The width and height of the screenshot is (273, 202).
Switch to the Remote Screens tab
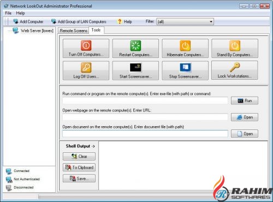pyautogui.click(x=74, y=31)
